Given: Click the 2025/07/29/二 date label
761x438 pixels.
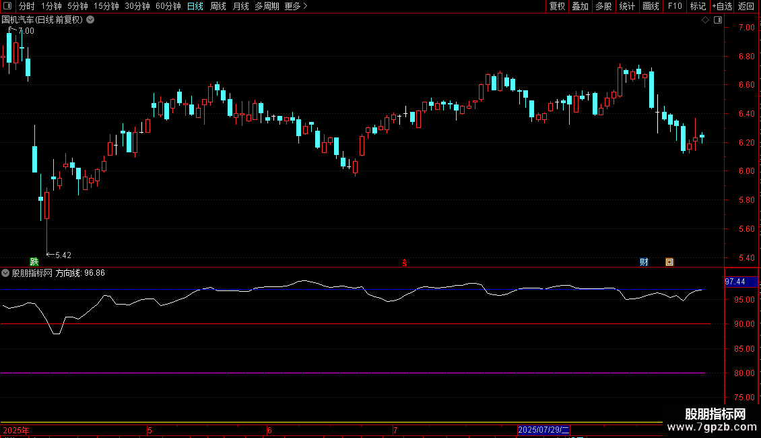Looking at the screenshot, I should (543, 430).
